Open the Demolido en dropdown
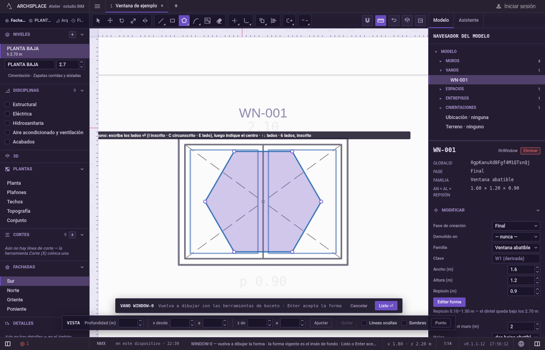Viewport: 545px width, 350px height. [x=516, y=237]
